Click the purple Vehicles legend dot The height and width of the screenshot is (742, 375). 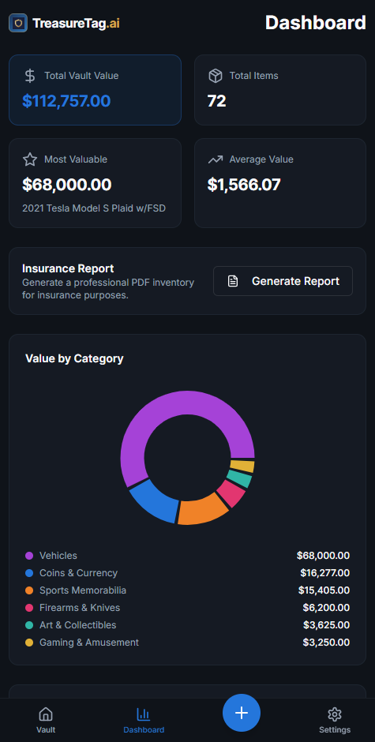click(29, 556)
